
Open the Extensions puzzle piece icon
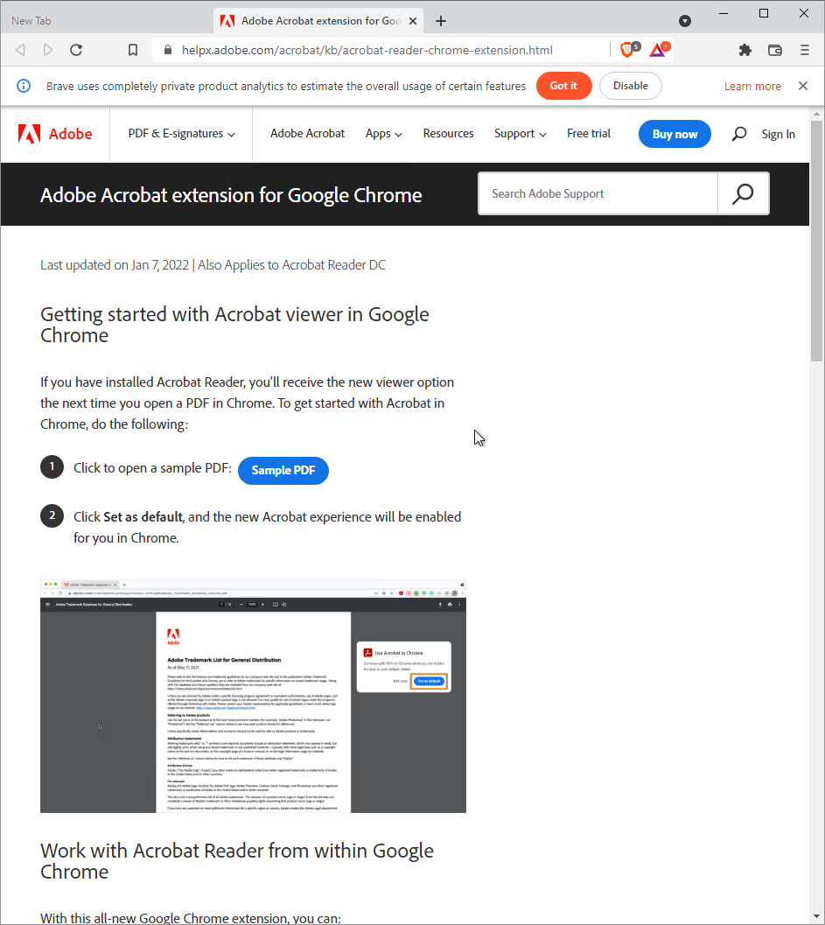coord(745,50)
